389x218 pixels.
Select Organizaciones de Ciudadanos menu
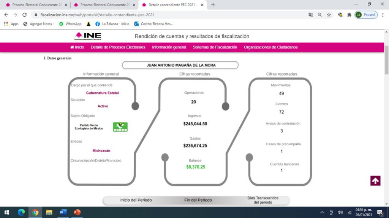[270, 47]
